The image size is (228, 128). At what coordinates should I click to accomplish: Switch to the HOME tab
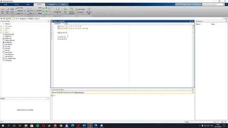pyautogui.click(x=5, y=5)
